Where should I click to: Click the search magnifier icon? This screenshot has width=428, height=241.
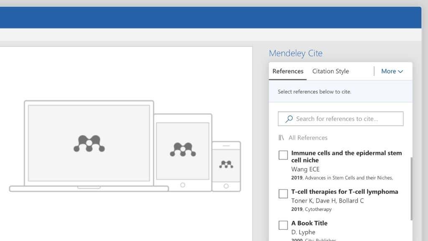[x=289, y=119]
